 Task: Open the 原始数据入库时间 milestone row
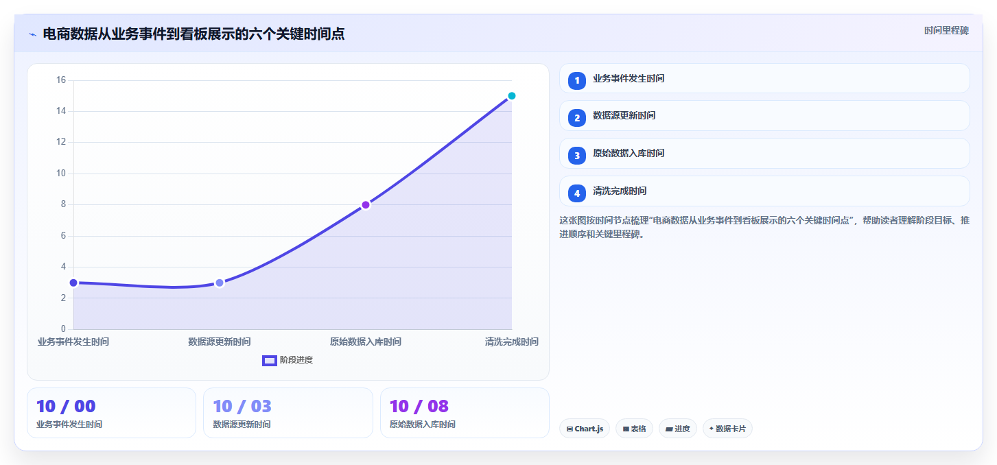pyautogui.click(x=764, y=154)
